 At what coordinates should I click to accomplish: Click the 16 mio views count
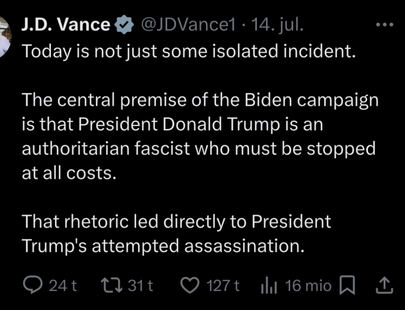click(309, 285)
